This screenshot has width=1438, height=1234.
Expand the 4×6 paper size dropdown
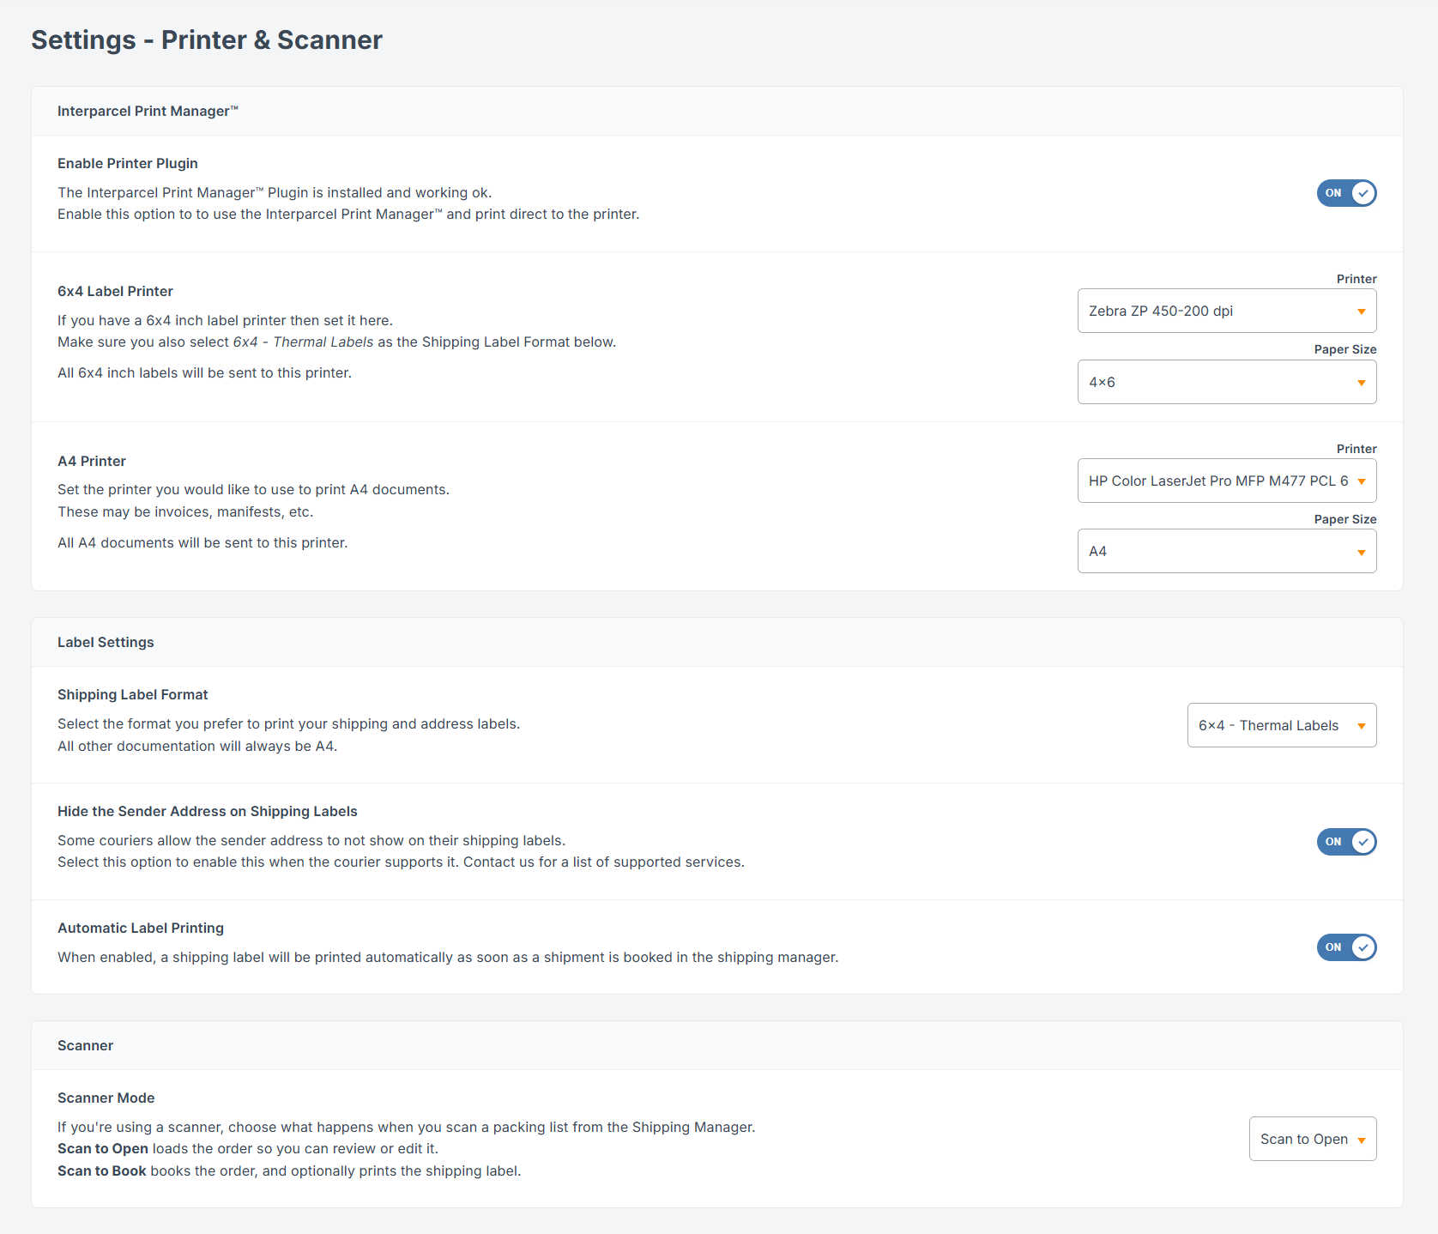pos(1226,382)
